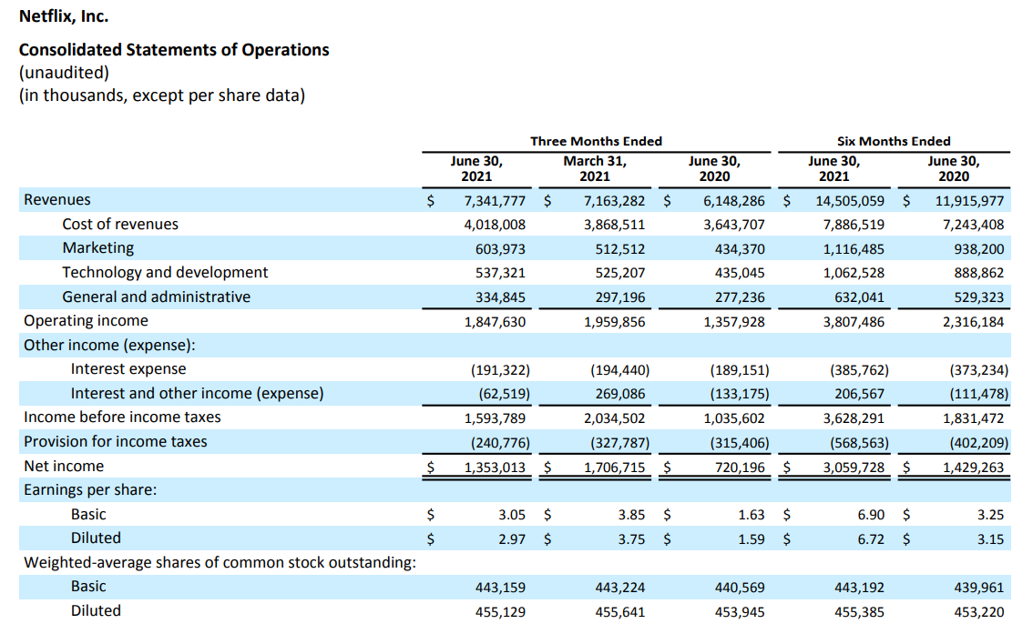1033x644 pixels.
Task: Select net income value 3,059,728
Action: click(854, 468)
